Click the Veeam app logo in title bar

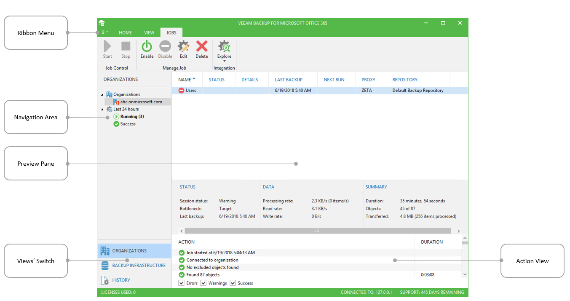(x=102, y=23)
